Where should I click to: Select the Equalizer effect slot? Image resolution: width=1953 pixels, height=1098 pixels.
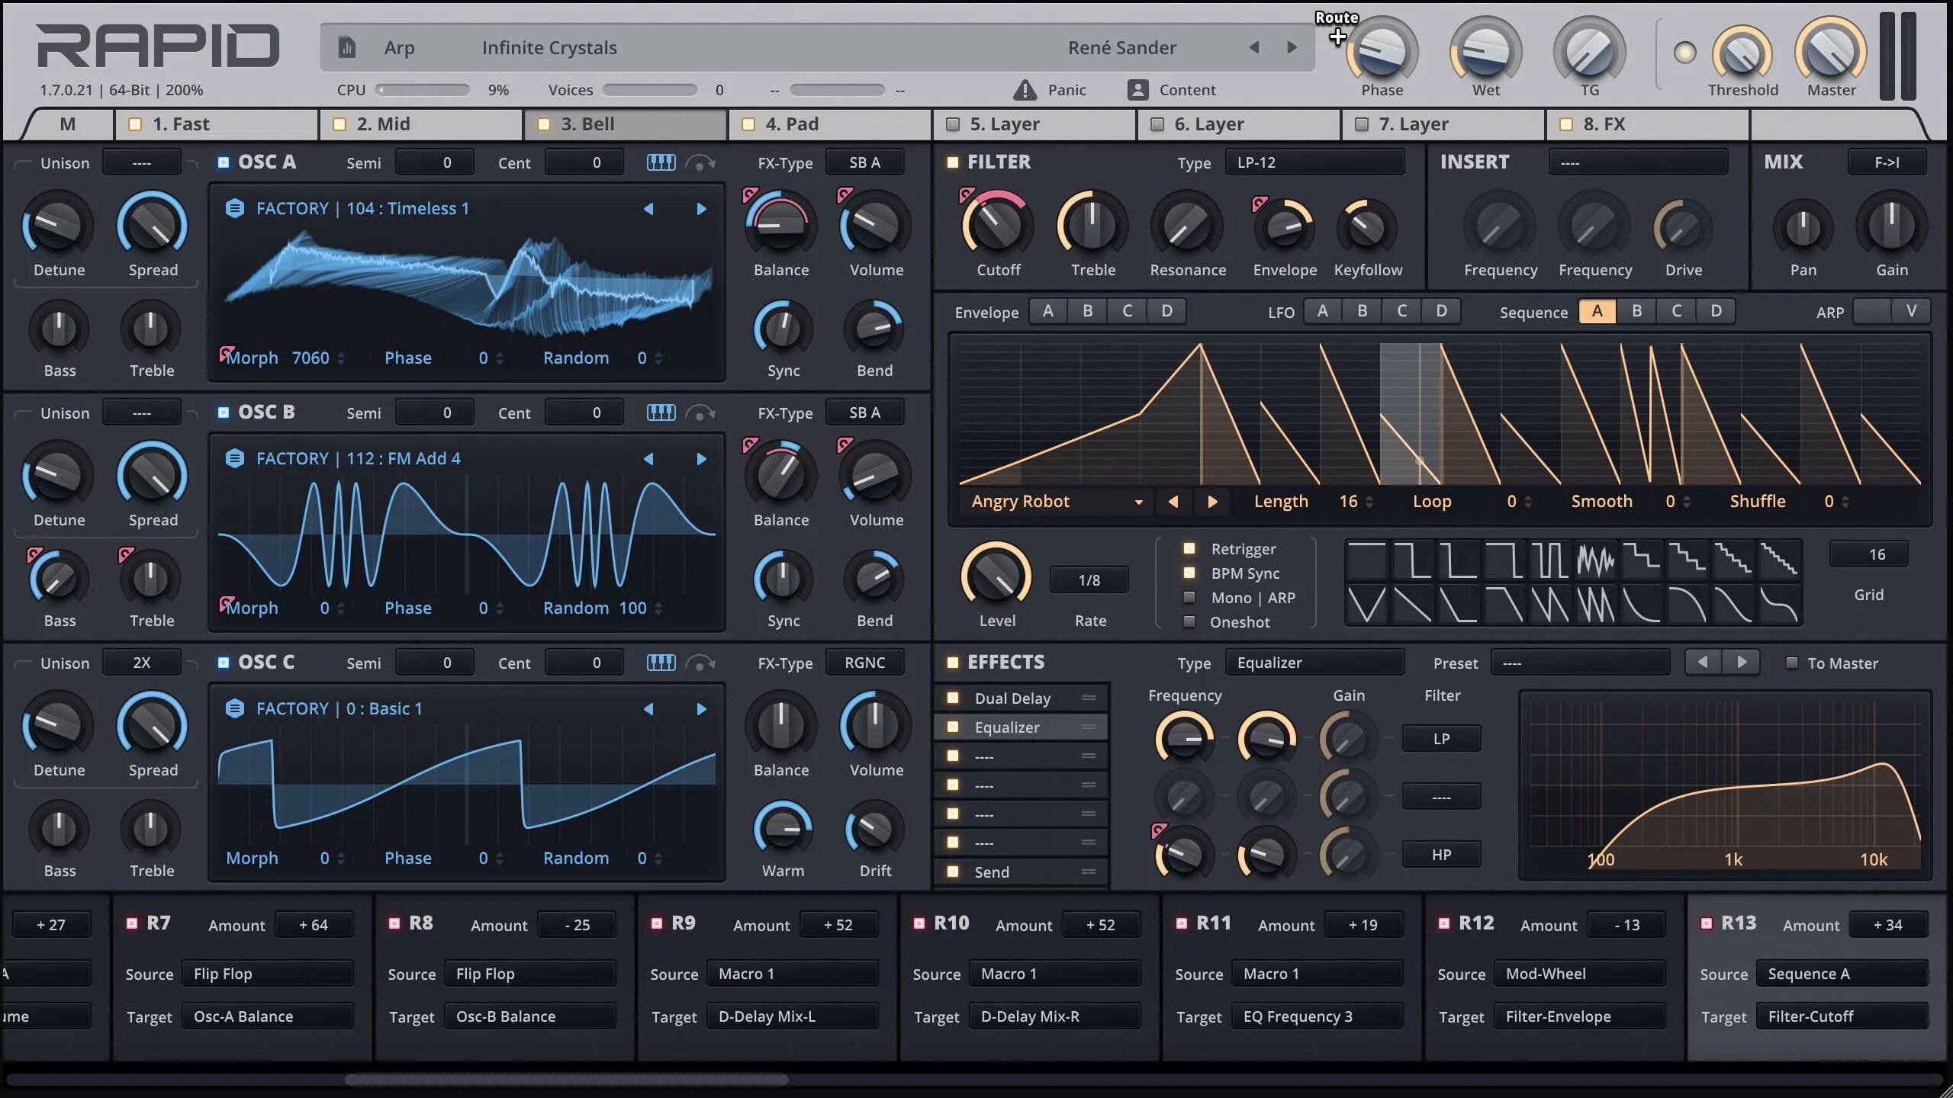click(x=1021, y=727)
